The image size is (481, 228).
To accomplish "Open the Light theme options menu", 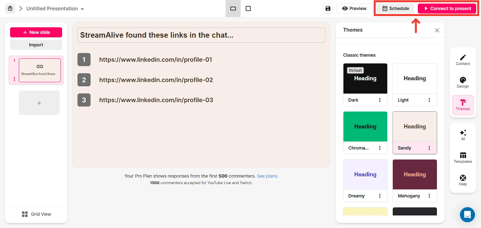I will tap(429, 100).
